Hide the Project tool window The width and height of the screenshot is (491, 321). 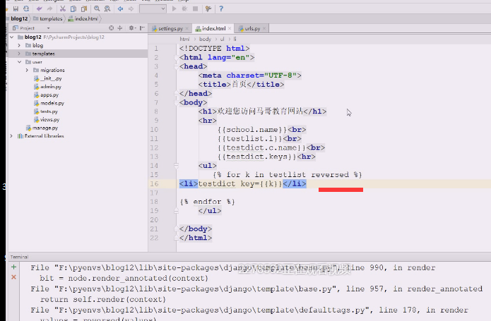click(x=142, y=28)
